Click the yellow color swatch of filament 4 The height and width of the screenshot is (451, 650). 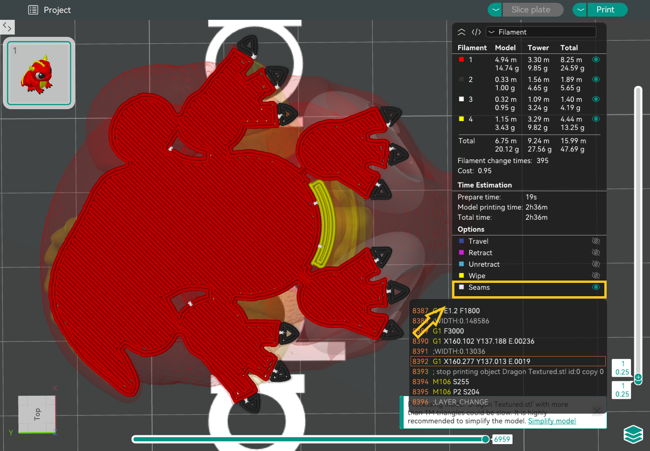click(461, 119)
